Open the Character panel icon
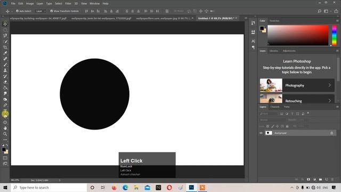This screenshot has width=341, height=192. pyautogui.click(x=253, y=41)
